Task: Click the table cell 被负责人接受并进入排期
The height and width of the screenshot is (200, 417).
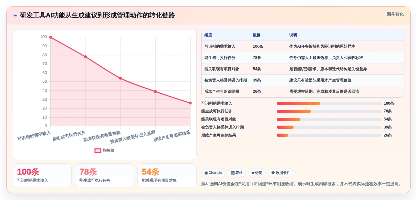Action: (x=226, y=80)
